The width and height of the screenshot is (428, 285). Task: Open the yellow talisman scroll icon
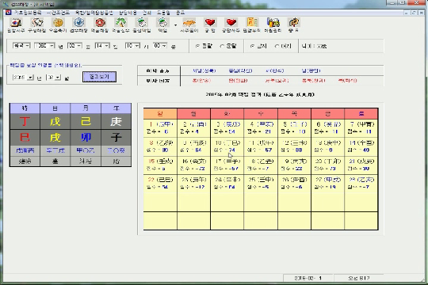[x=252, y=22]
